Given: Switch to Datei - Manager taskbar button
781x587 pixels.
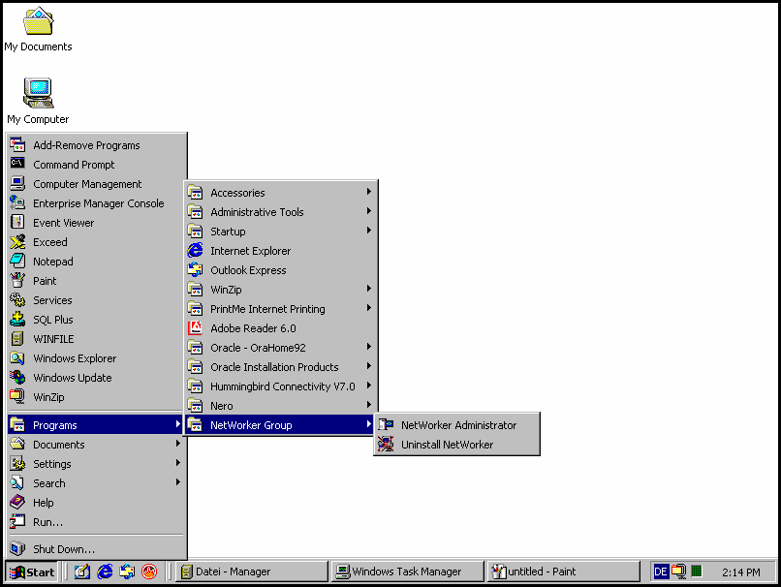Looking at the screenshot, I should pyautogui.click(x=252, y=572).
